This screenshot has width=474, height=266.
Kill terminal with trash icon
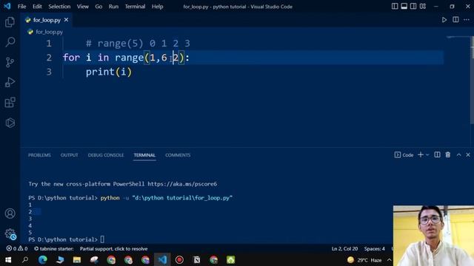447,154
